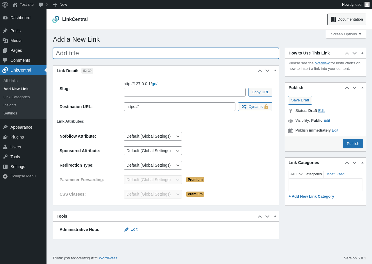
Task: Open Insights submenu item
Action: [23, 105]
